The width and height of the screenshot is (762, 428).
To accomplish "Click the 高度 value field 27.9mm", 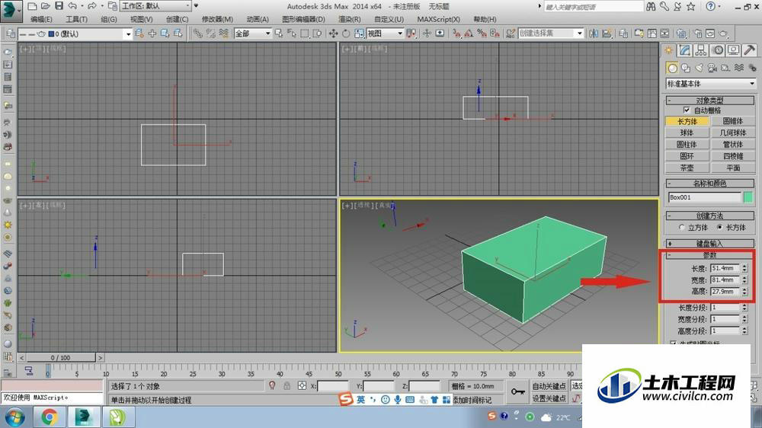I will 725,292.
